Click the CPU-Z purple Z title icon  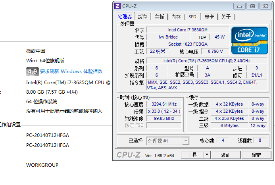(x=117, y=6)
